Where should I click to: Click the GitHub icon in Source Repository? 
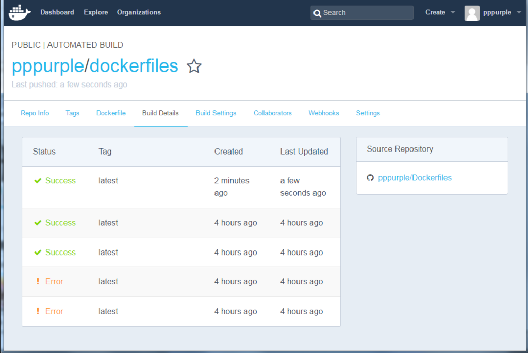(370, 178)
